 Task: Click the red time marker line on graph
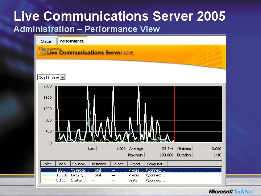174,114
